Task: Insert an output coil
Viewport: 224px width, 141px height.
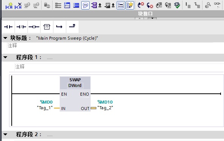Action: pyautogui.click(x=34, y=27)
